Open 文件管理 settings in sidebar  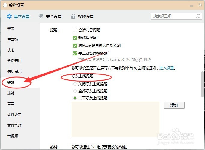14,125
